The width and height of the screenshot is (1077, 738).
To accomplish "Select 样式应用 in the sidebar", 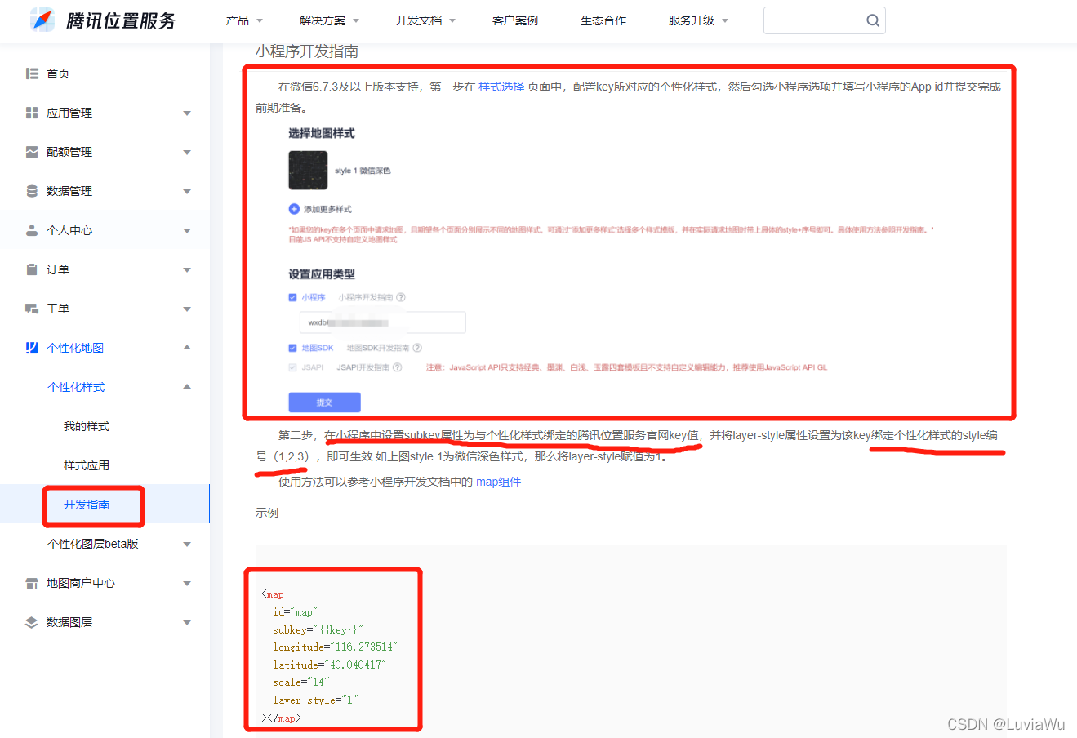I will [x=87, y=465].
